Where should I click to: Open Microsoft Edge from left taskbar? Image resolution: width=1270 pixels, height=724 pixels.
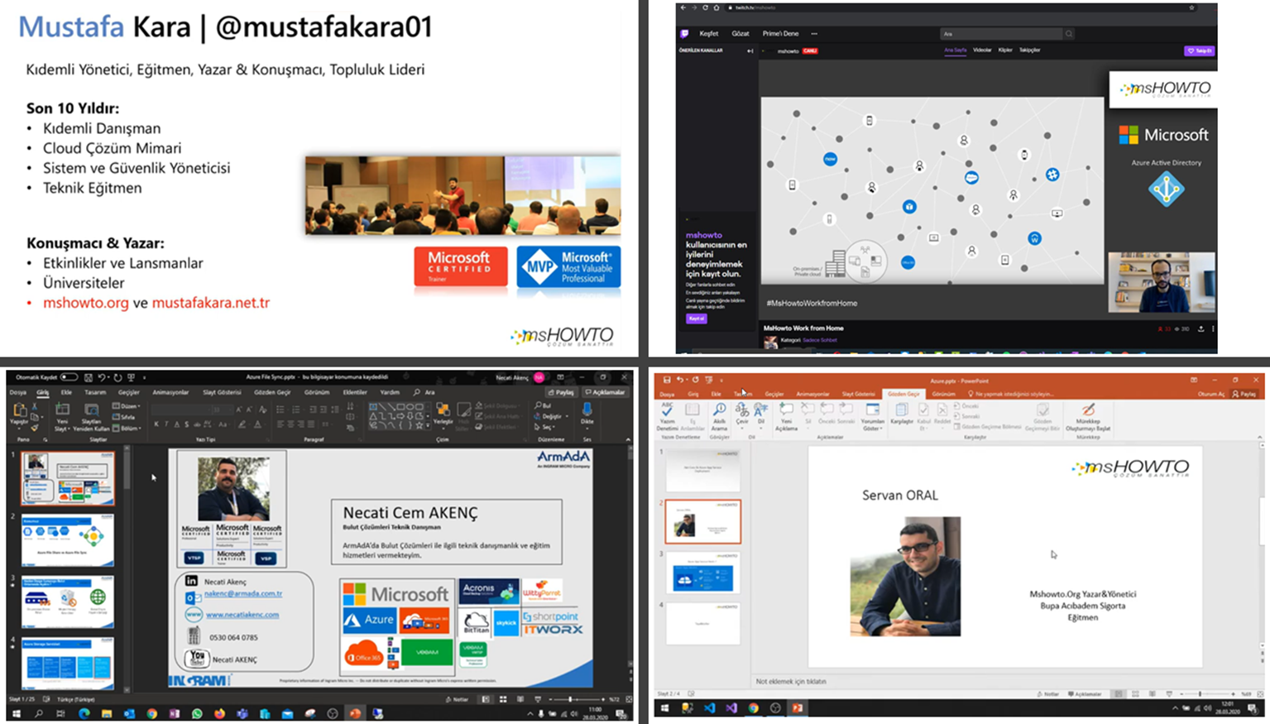(x=84, y=713)
